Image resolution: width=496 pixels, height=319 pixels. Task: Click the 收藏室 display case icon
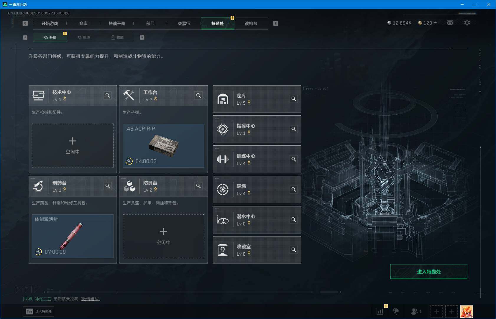pyautogui.click(x=223, y=250)
